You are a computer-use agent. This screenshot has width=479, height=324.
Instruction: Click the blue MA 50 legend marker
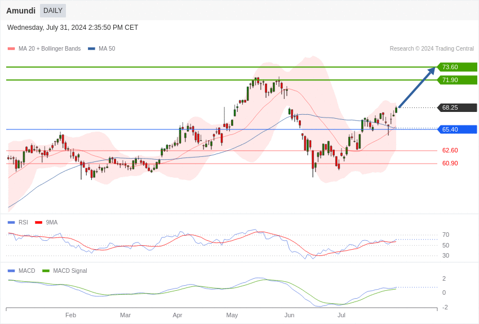tap(91, 49)
